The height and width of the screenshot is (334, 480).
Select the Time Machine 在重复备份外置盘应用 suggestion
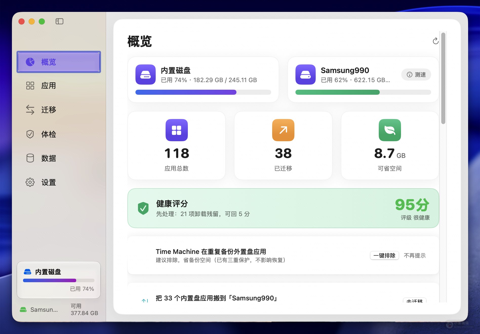coord(283,255)
